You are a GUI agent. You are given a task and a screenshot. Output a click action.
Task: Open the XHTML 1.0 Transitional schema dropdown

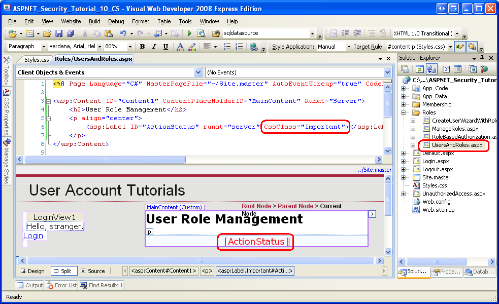pyautogui.click(x=457, y=33)
